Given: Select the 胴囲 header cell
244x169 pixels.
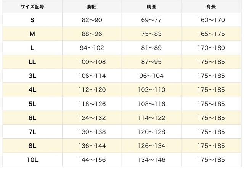Looking at the screenshot, I should click(151, 7).
